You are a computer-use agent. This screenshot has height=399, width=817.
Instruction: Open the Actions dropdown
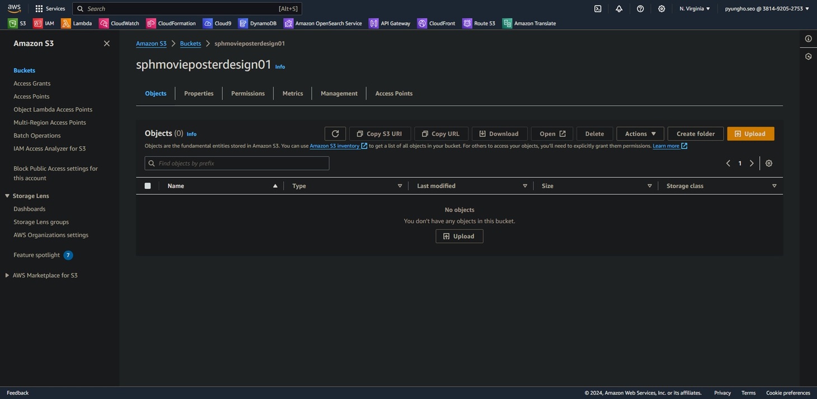(640, 134)
